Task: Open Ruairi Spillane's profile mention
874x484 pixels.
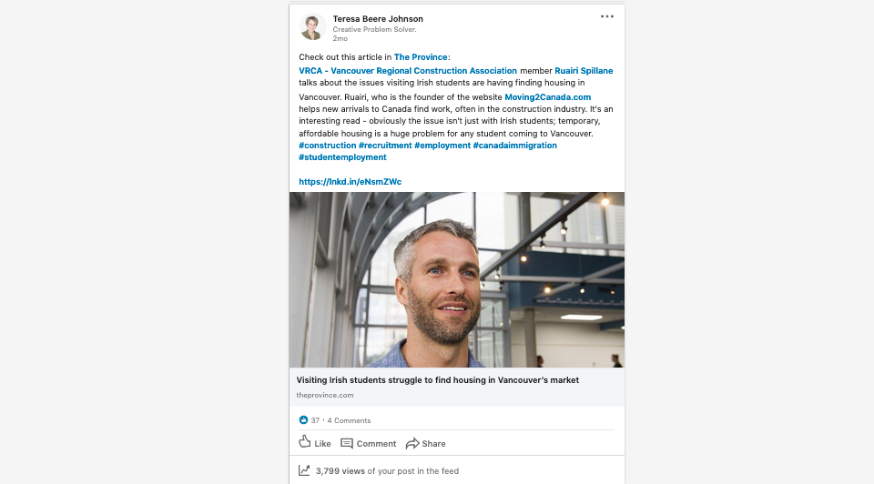Action: point(584,71)
